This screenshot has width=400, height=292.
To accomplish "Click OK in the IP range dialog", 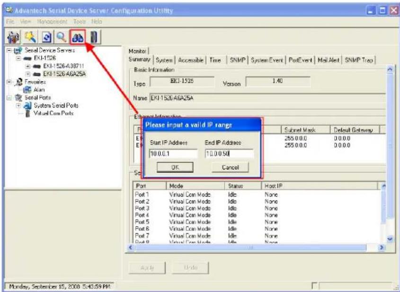I will tap(175, 167).
